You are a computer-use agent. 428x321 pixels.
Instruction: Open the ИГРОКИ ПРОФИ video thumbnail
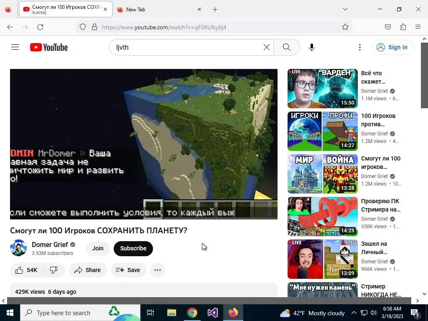[x=322, y=131]
